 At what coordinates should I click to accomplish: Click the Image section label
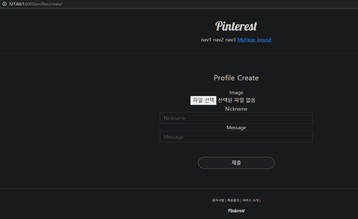tap(236, 92)
